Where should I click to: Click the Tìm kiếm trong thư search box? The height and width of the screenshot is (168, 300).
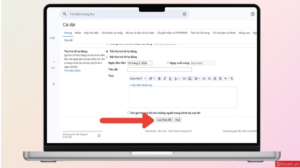pos(124,14)
